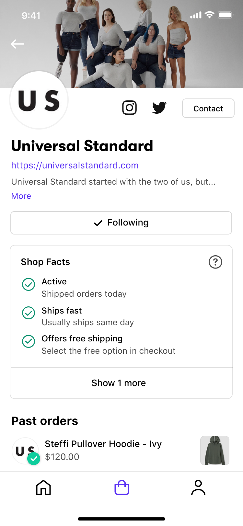Go to the Home tab icon
Screen dimensions: 243x526
coord(43,487)
